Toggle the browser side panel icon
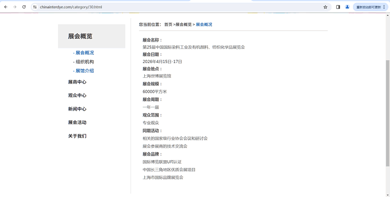Viewport: 390px width, 197px height. 338,7
